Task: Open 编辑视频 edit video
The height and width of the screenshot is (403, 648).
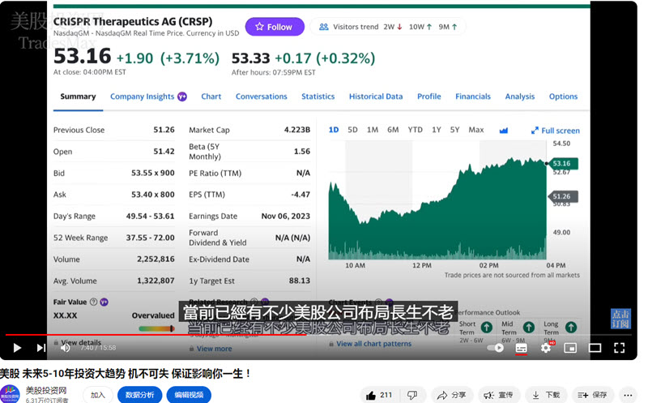Action: click(x=189, y=395)
